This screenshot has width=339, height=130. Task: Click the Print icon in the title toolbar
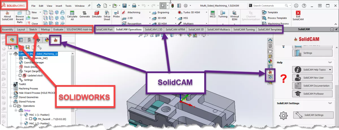(134, 5)
